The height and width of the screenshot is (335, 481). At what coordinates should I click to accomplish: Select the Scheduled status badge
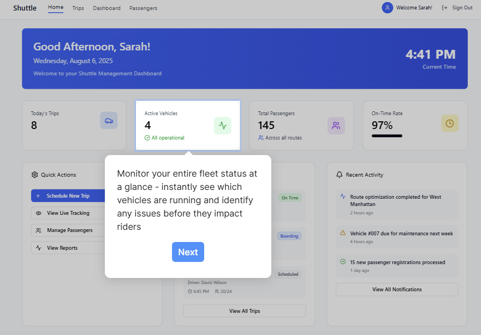[x=288, y=274]
